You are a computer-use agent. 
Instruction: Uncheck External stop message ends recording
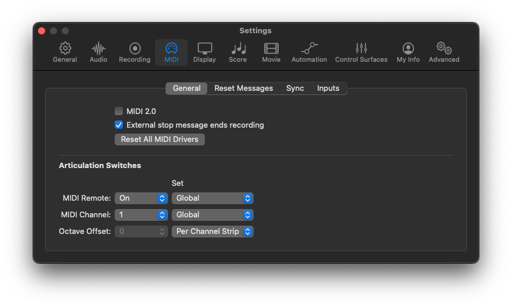tap(119, 125)
